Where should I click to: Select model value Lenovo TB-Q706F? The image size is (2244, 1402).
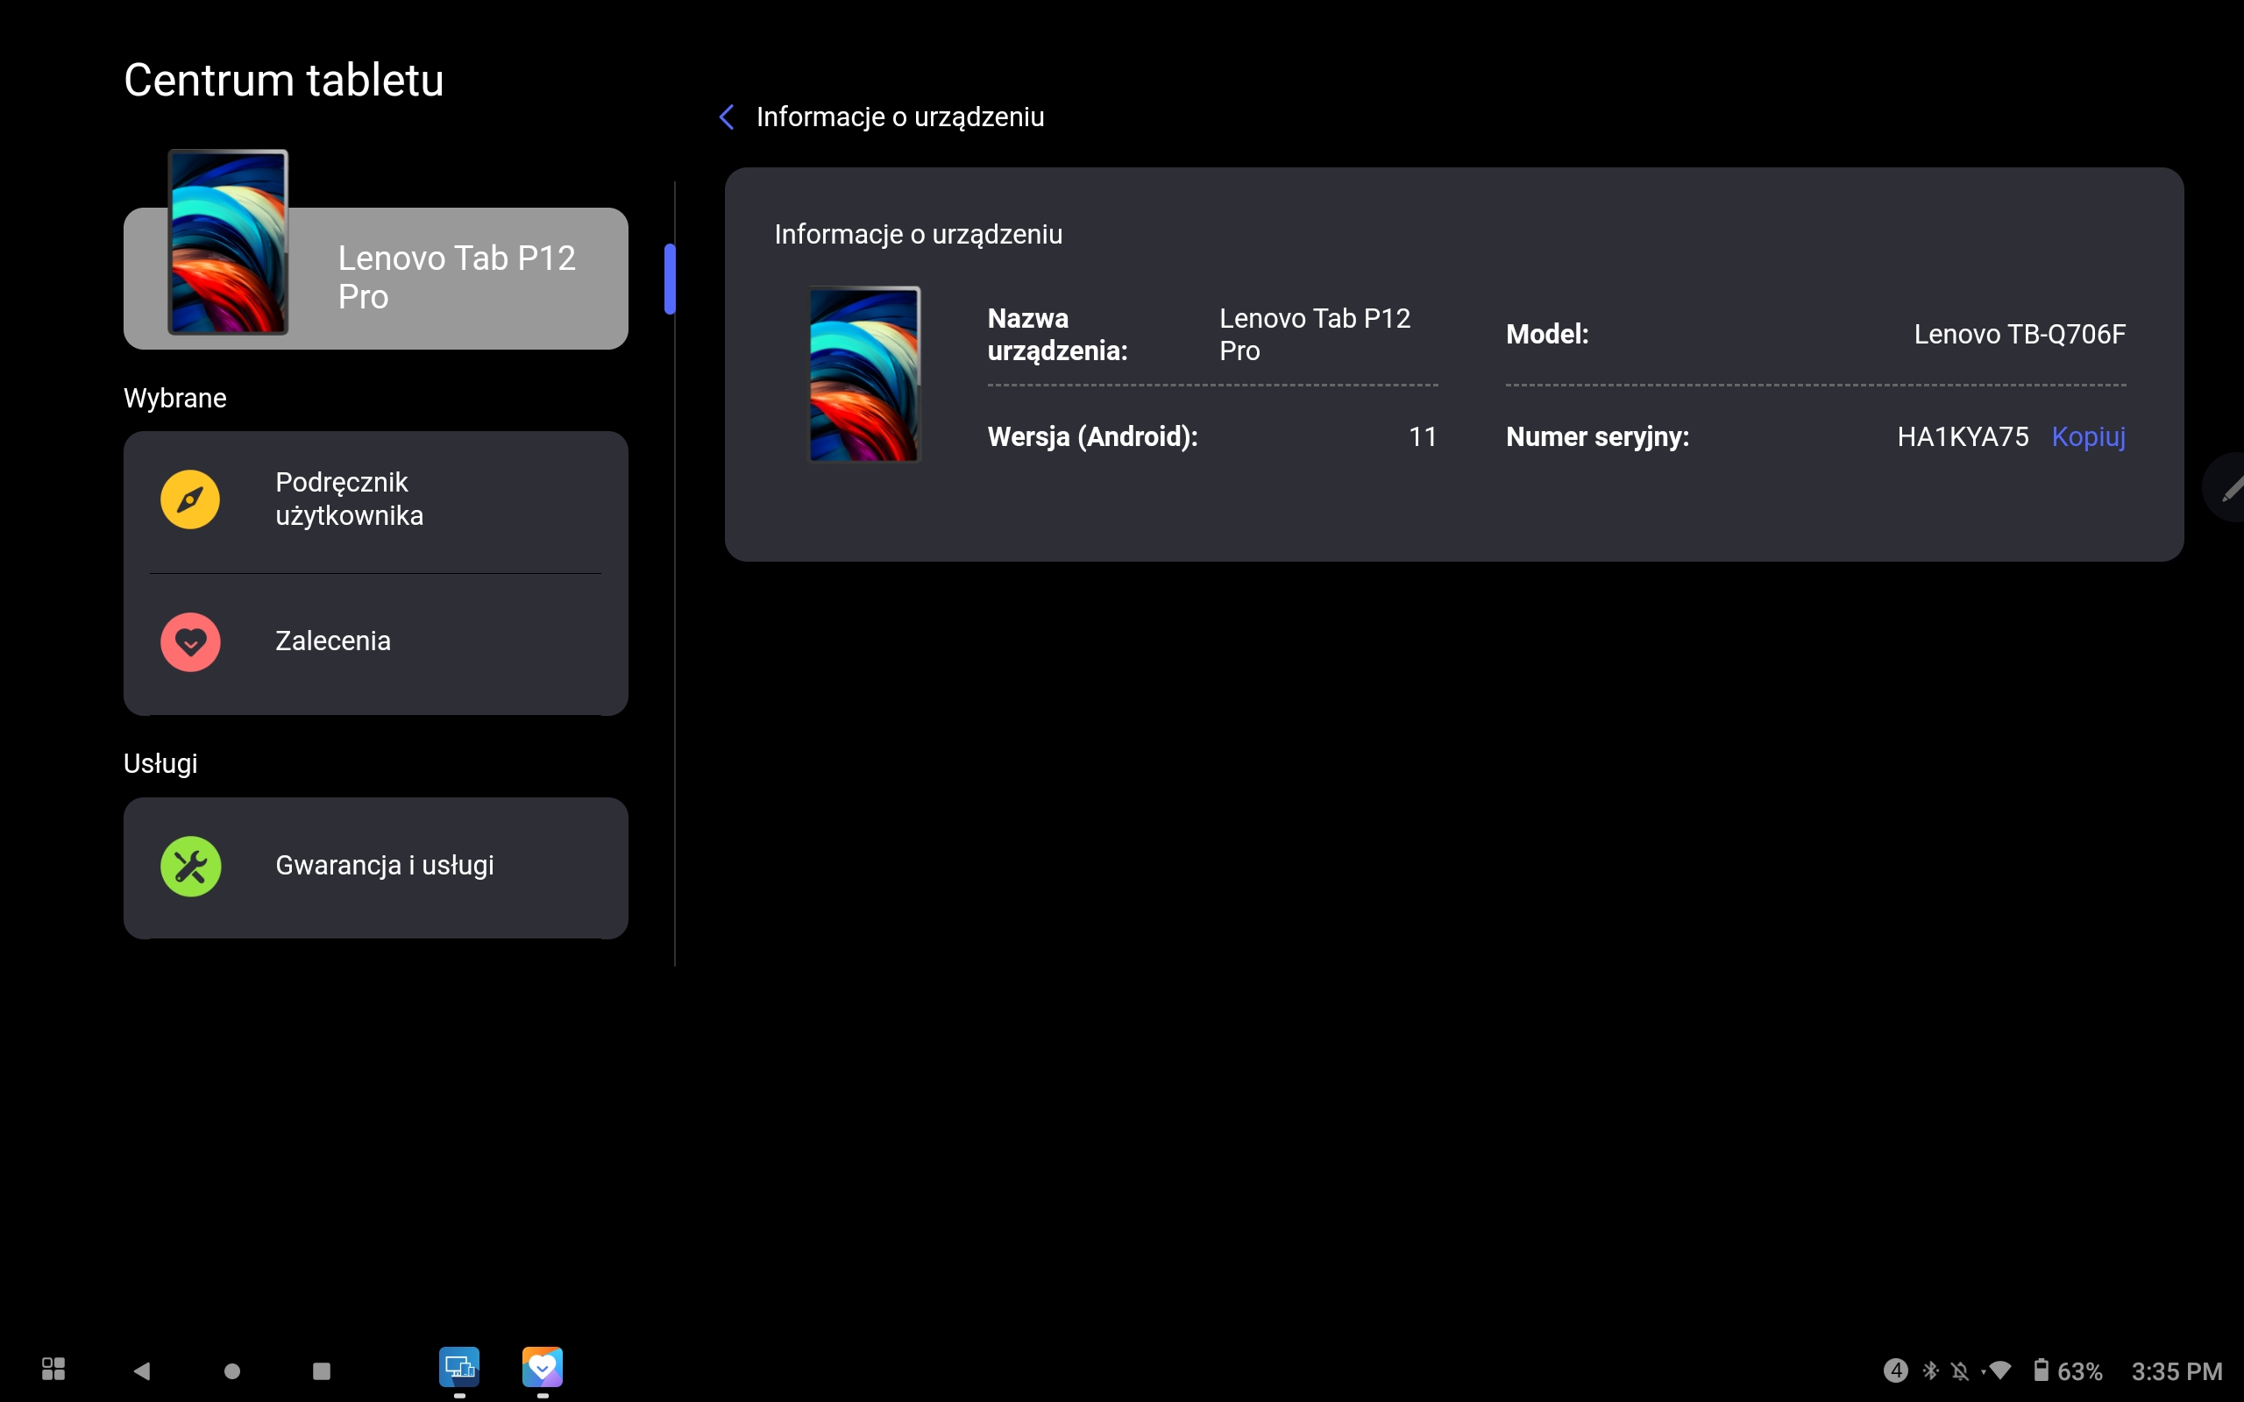(x=2020, y=334)
